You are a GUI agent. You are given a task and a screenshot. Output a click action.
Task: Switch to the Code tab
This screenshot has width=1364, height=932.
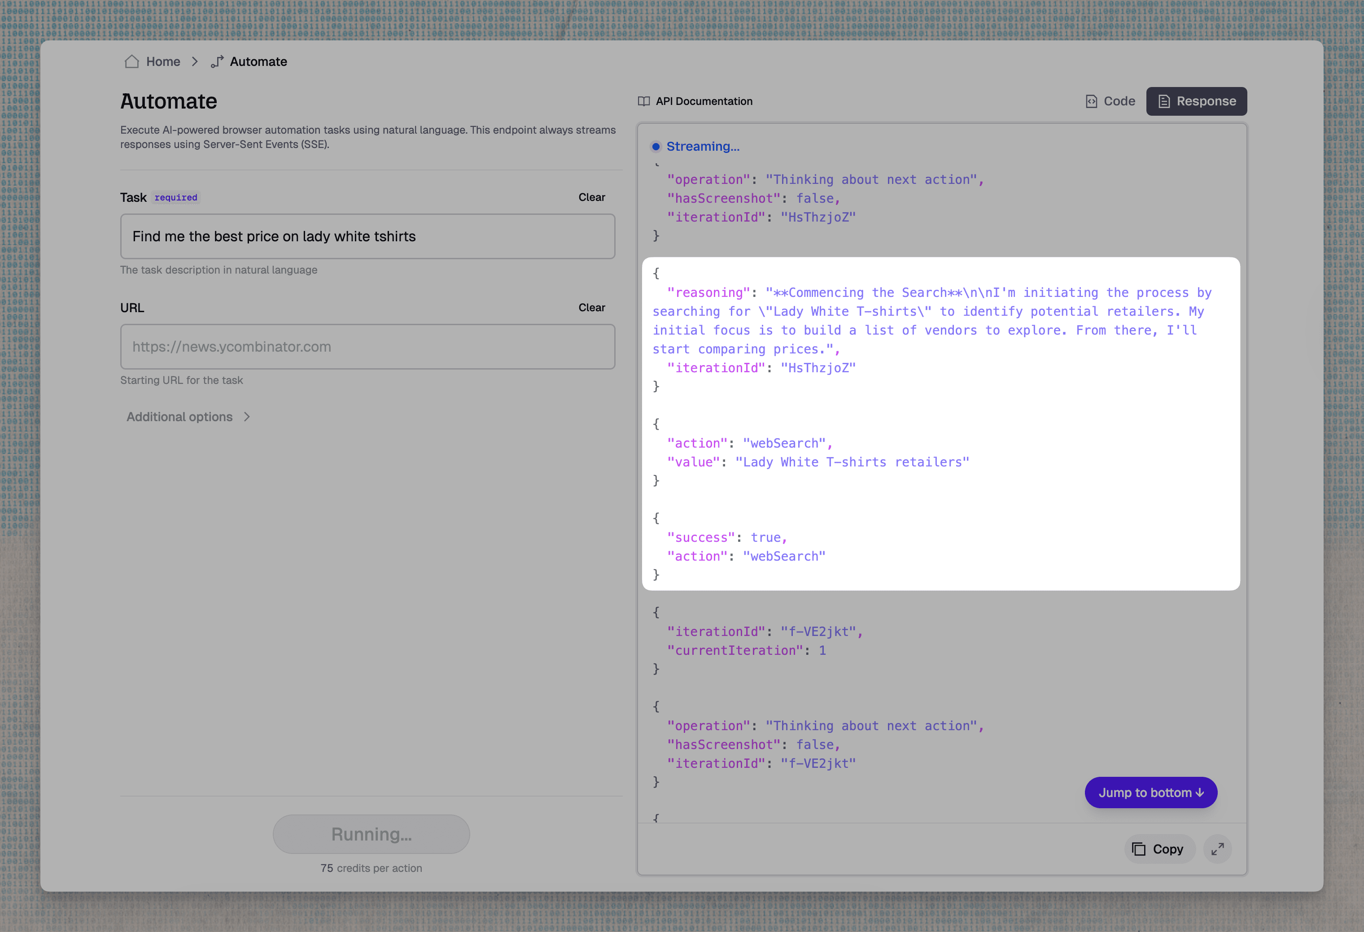tap(1110, 101)
